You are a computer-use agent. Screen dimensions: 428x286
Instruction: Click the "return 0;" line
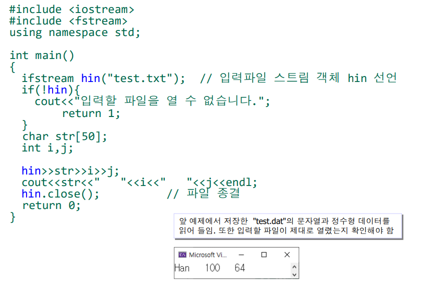click(x=51, y=205)
